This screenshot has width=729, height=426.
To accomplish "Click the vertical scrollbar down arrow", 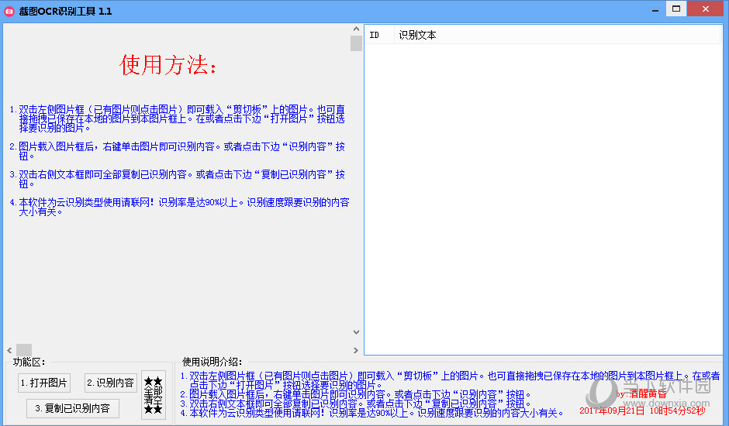I will coord(356,332).
